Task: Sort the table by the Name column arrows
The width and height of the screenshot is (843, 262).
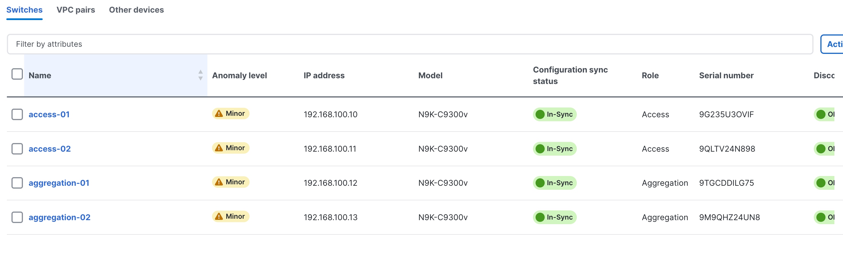Action: point(200,75)
